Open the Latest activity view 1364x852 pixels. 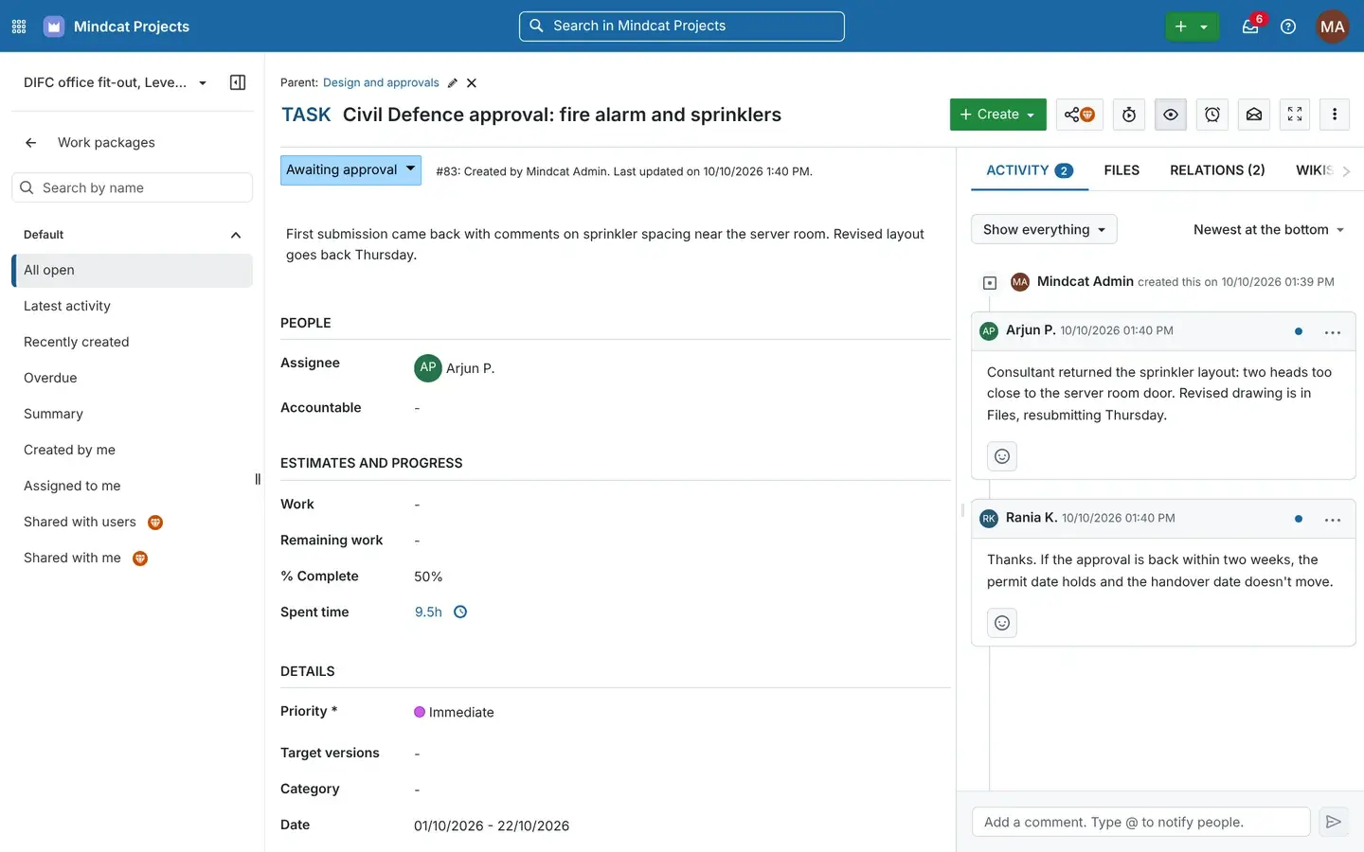[133, 306]
